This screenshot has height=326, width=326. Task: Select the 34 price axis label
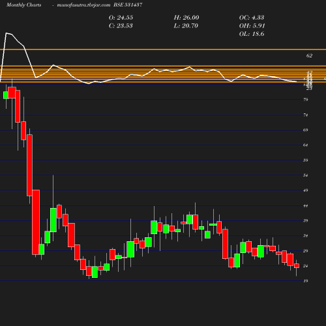[306, 235]
